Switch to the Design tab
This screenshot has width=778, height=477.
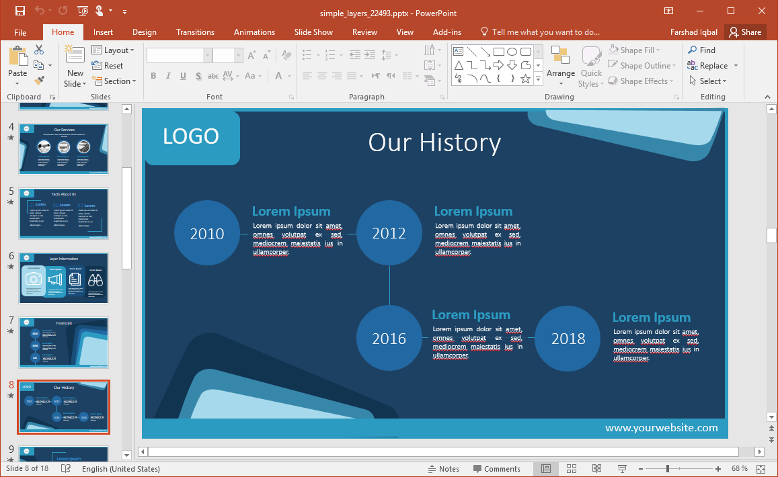tap(144, 32)
